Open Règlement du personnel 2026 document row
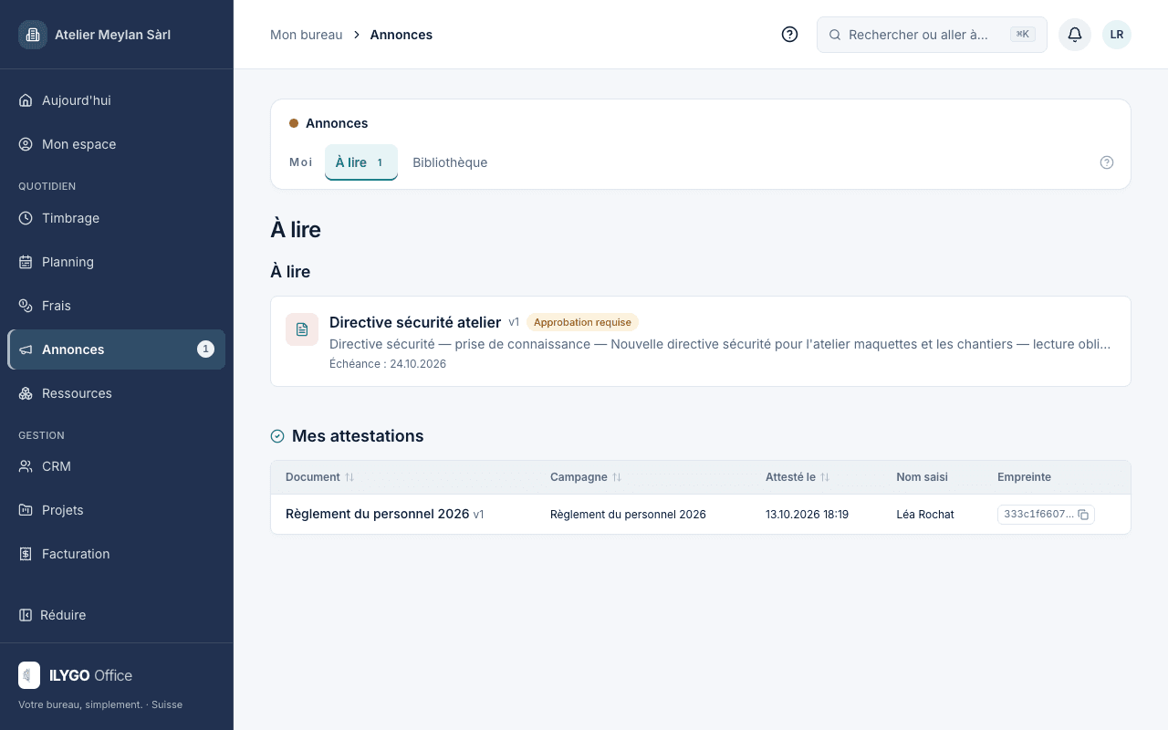 pos(701,515)
